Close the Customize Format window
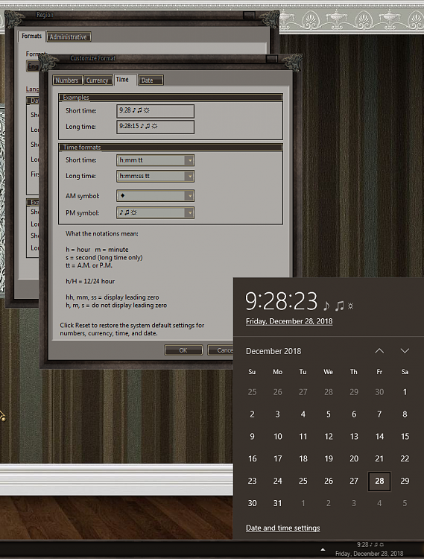The height and width of the screenshot is (559, 424). (x=272, y=58)
